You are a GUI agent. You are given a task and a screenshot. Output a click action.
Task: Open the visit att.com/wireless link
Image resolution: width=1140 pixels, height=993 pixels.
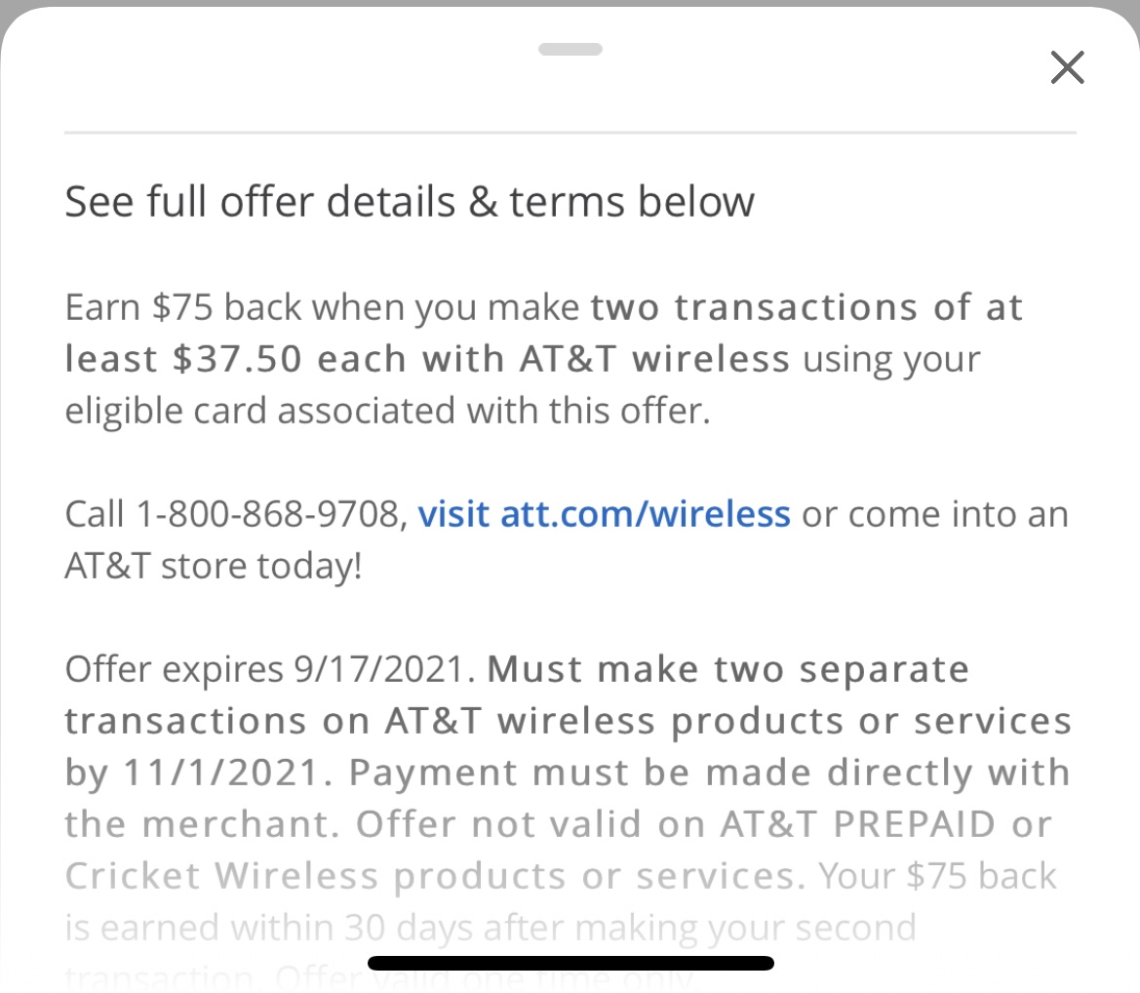[x=604, y=514]
